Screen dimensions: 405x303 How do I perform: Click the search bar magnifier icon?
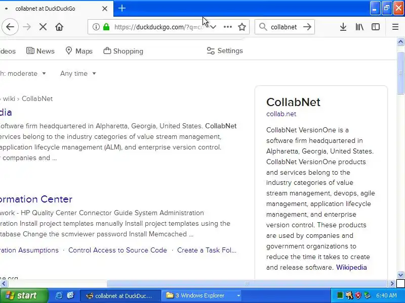263,27
